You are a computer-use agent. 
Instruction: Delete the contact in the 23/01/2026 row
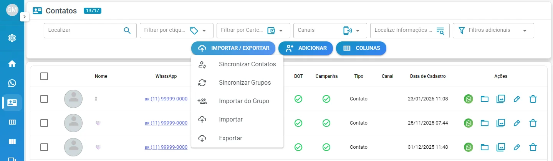pos(533,99)
